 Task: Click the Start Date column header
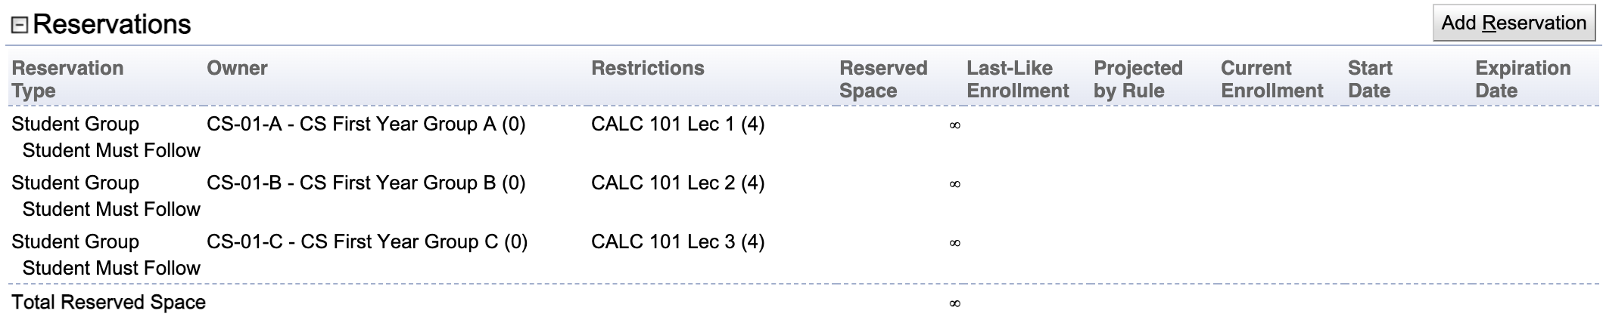[x=1370, y=79]
